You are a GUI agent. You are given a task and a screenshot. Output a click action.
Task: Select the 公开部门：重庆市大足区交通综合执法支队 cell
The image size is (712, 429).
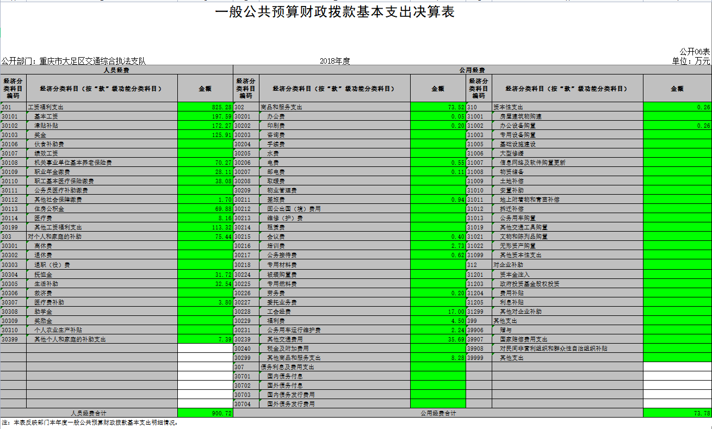coord(73,61)
